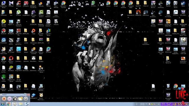189x106 pixels.
Task: Open the Windows Start menu orb
Action: 3,104
